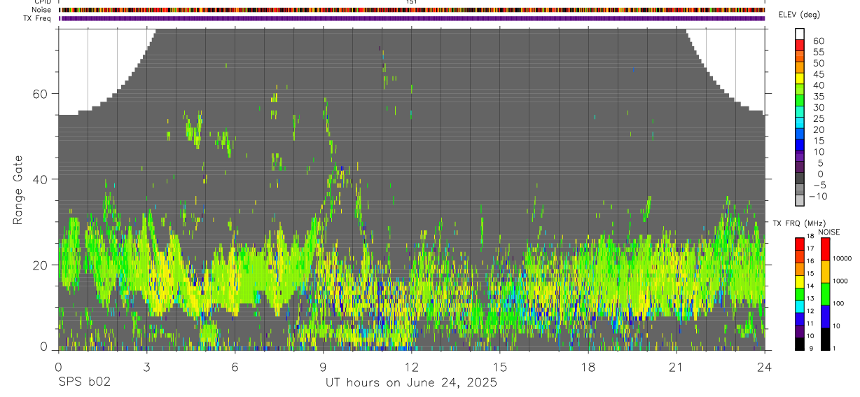Click the TX frequency scale label '17'
The image size is (860, 397).
click(811, 249)
